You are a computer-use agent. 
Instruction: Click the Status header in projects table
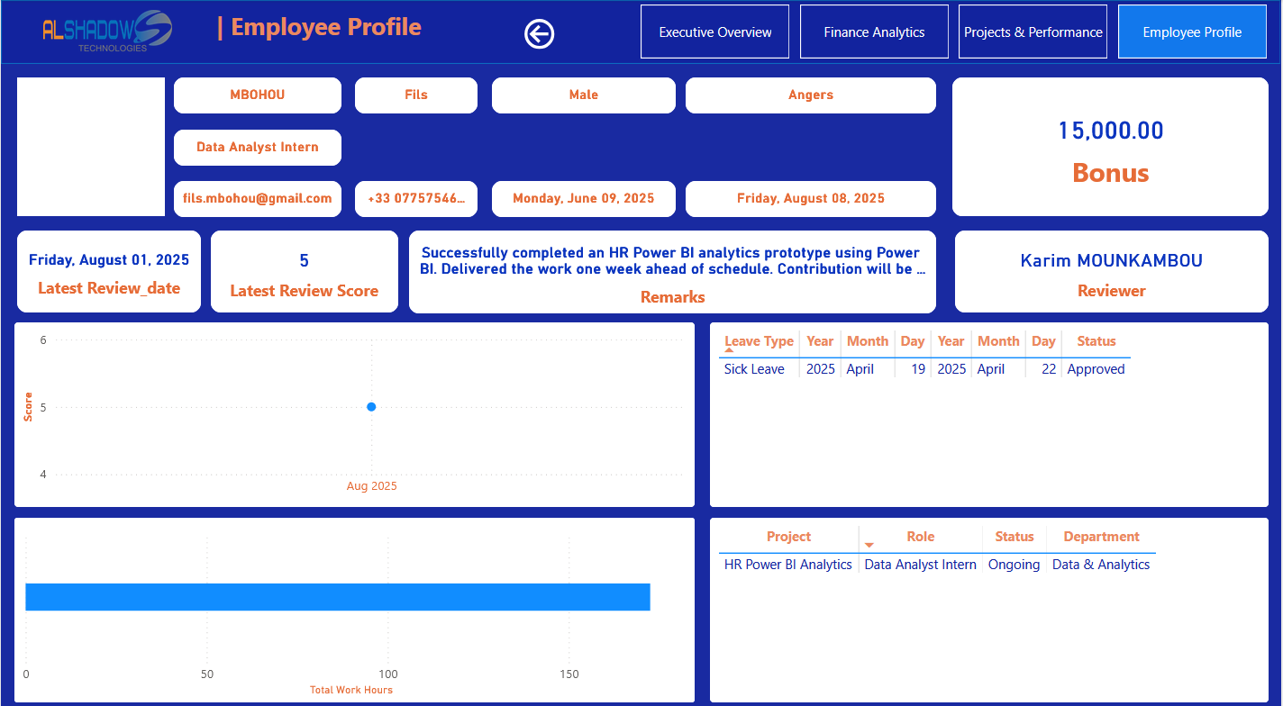[x=1015, y=537]
